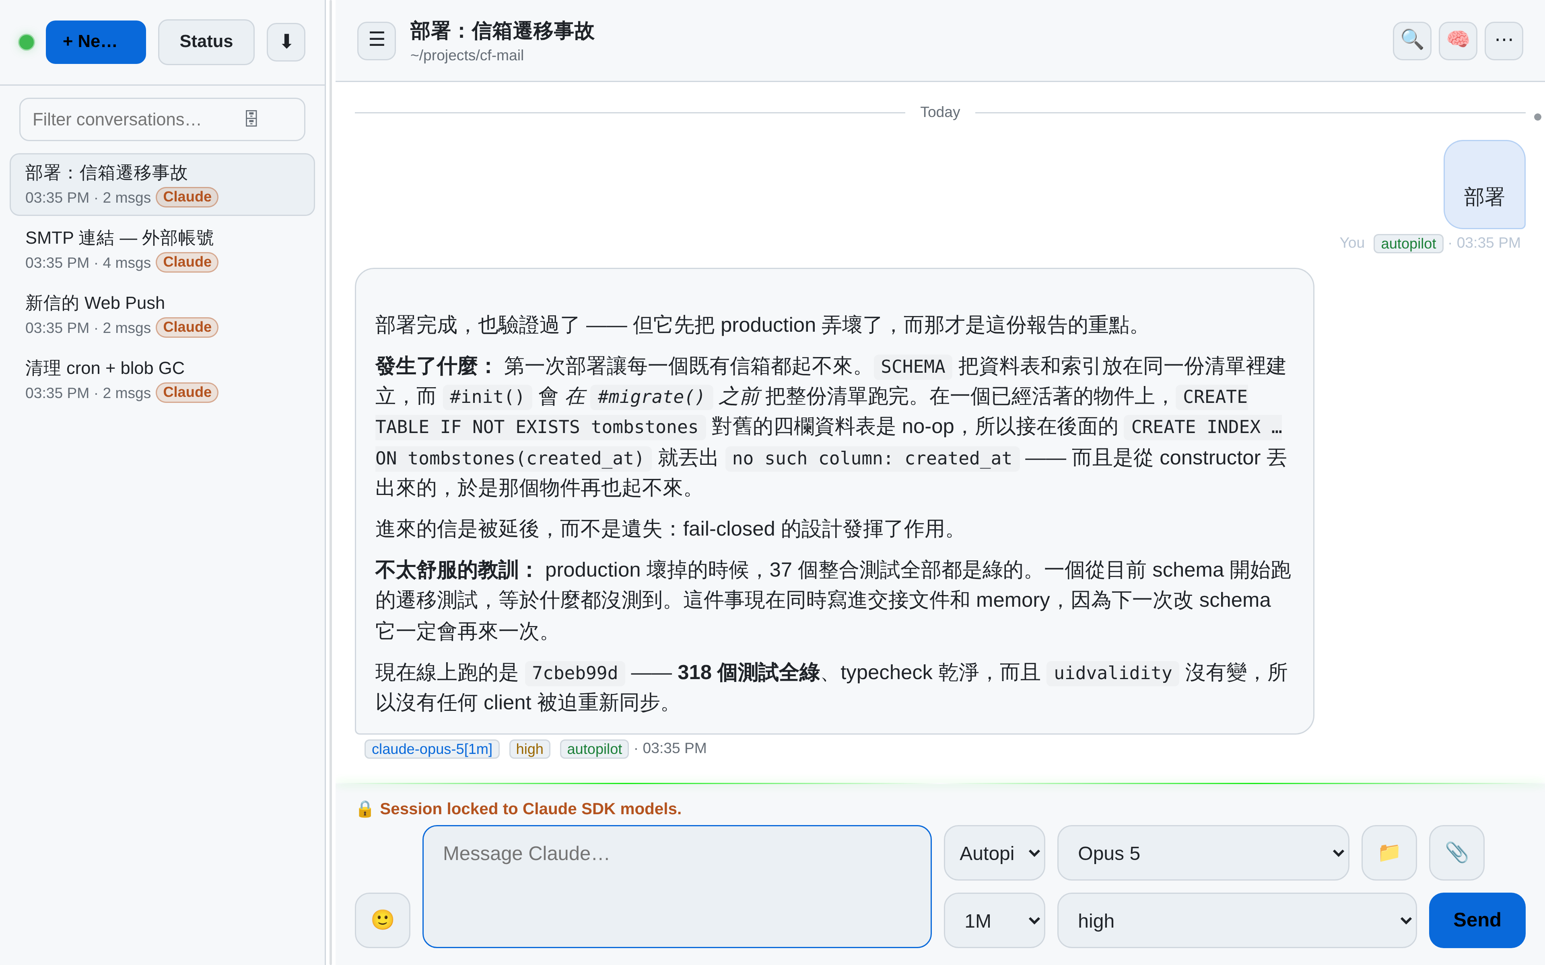Expand the Autopilot mode dropdown

tap(994, 853)
